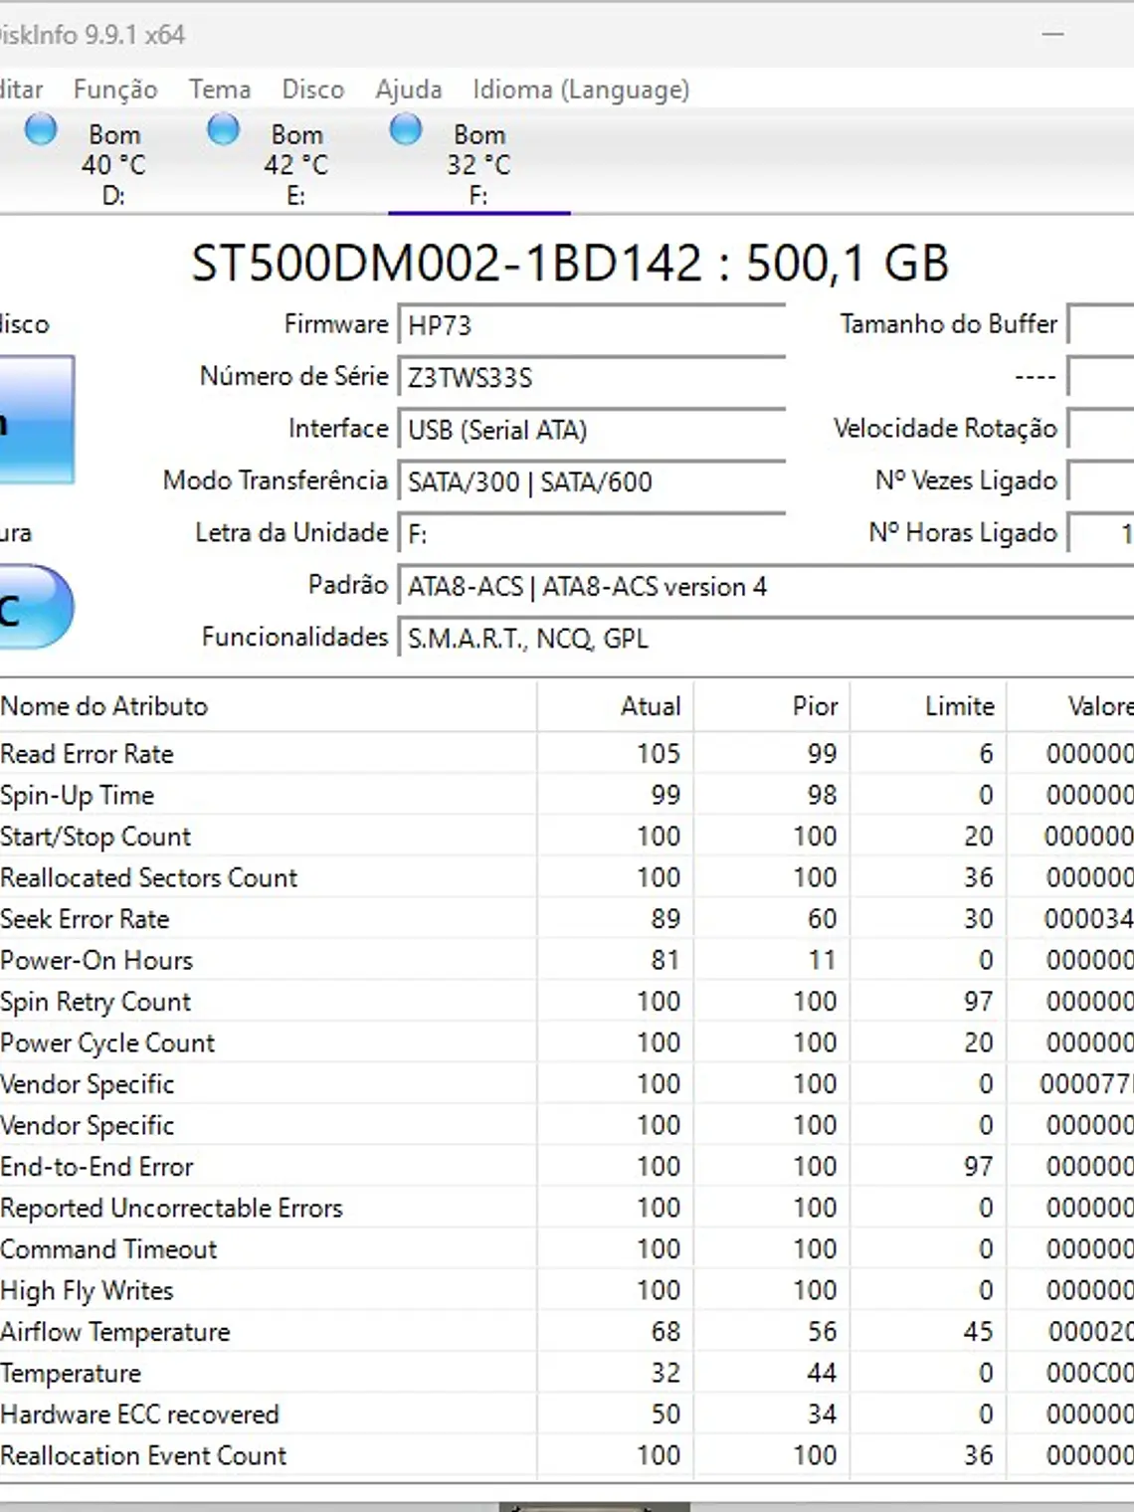Click Atual value 105 for Read Error Rate
This screenshot has width=1134, height=1512.
pos(659,754)
